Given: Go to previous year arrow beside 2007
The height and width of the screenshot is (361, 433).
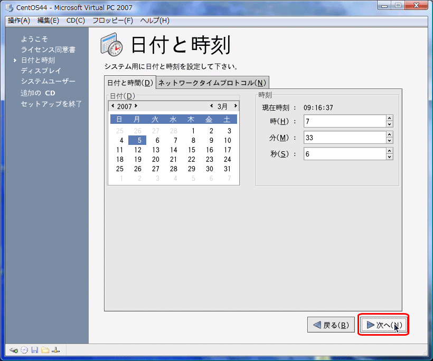Looking at the screenshot, I should (112, 106).
